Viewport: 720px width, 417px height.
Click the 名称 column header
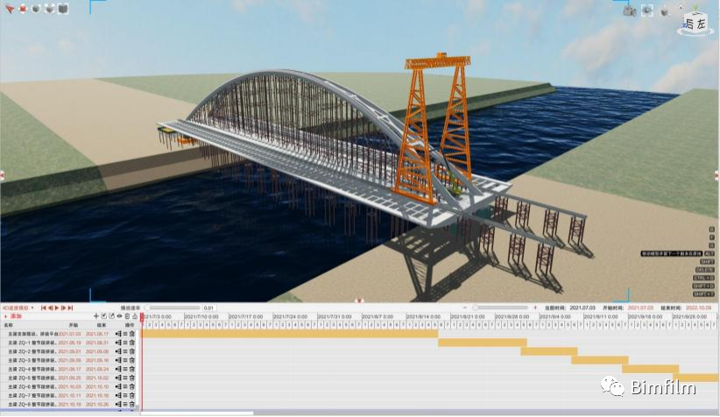pyautogui.click(x=8, y=325)
